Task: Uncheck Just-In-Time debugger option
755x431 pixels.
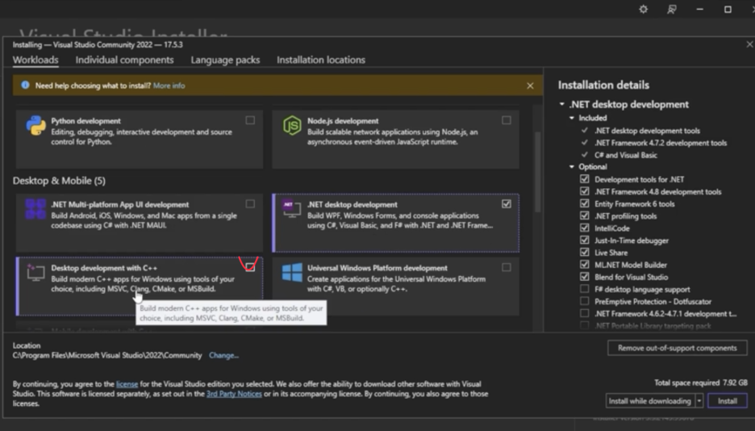Action: pos(585,240)
